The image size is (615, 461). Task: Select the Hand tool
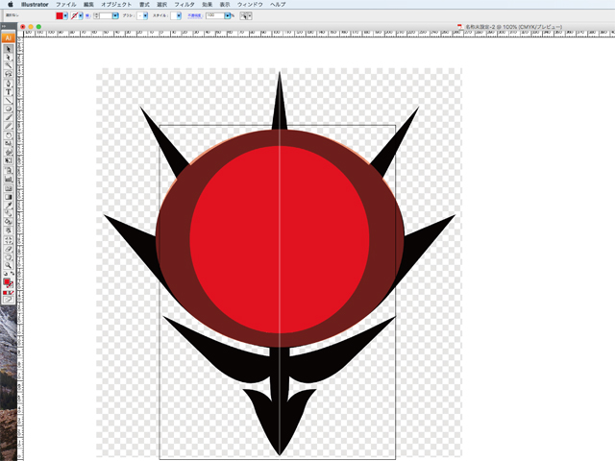click(x=9, y=257)
